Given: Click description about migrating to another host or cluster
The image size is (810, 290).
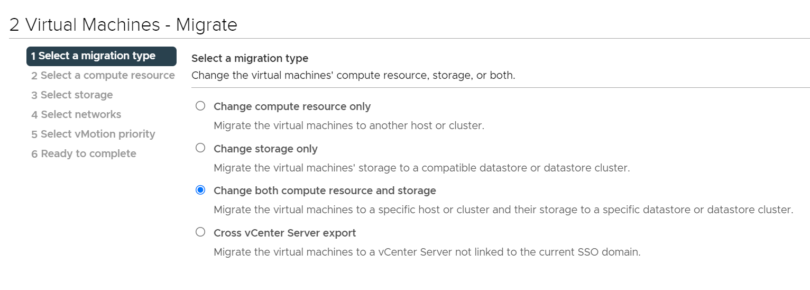Looking at the screenshot, I should click(x=348, y=126).
